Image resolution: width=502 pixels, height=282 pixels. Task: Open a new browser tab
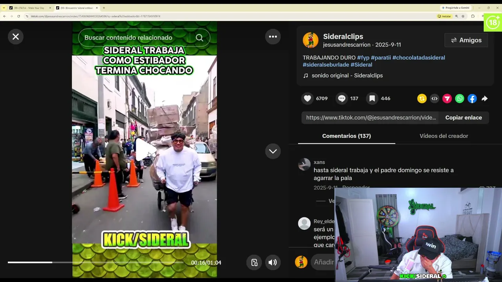click(x=104, y=8)
